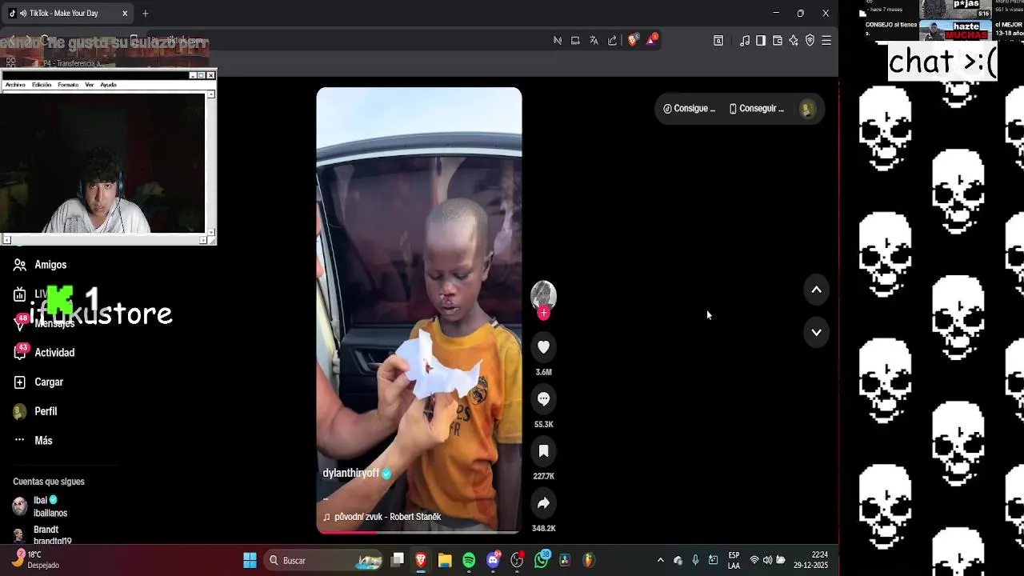Expand the Más options in sidebar
Viewport: 1024px width, 576px height.
(33, 441)
